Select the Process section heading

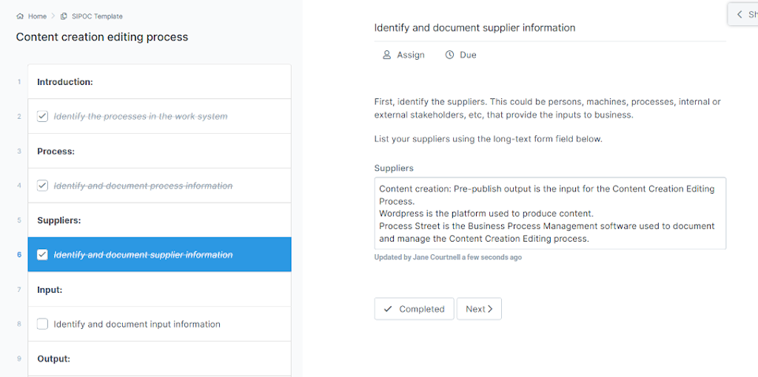click(x=56, y=152)
